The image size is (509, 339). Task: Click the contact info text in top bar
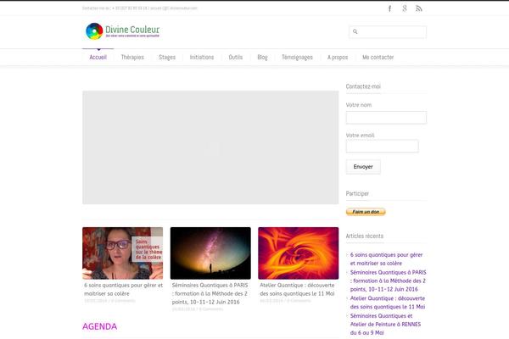coord(140,8)
